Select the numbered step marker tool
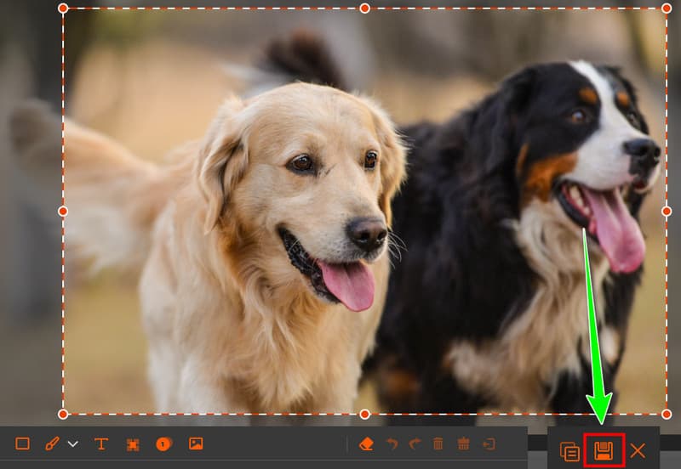The height and width of the screenshot is (469, 681). tap(163, 444)
